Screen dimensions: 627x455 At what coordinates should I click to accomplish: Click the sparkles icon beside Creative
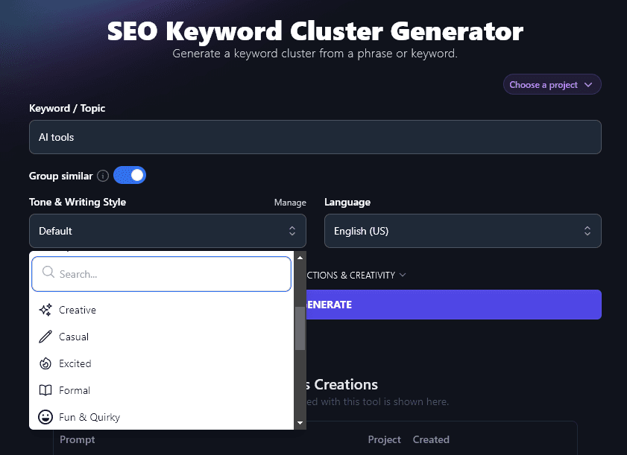pyautogui.click(x=44, y=309)
